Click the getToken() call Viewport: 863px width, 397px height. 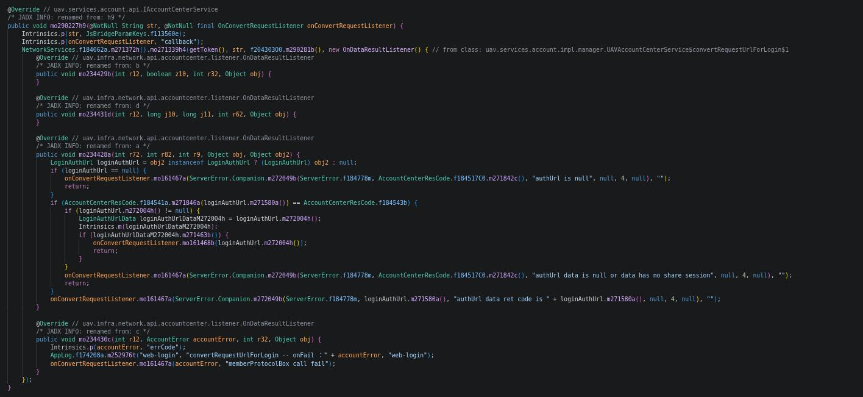(207, 50)
